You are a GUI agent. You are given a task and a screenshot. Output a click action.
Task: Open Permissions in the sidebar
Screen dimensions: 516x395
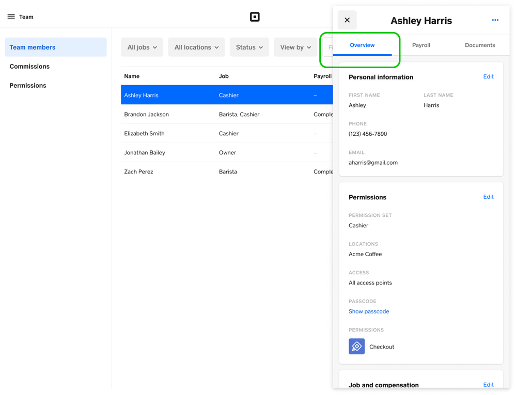[28, 86]
